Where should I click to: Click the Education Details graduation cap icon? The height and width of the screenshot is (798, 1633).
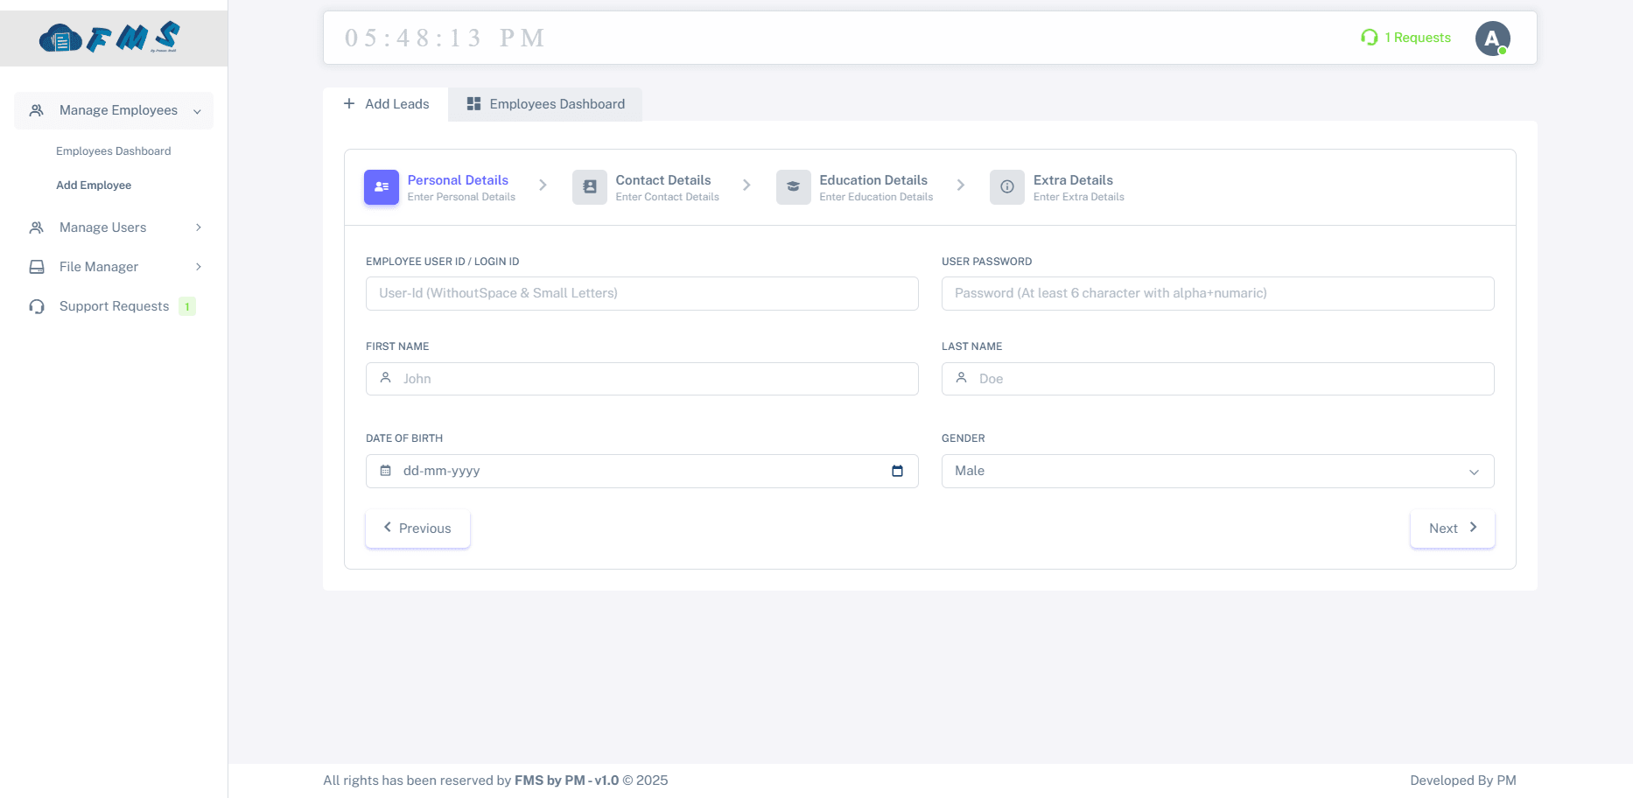pyautogui.click(x=793, y=186)
